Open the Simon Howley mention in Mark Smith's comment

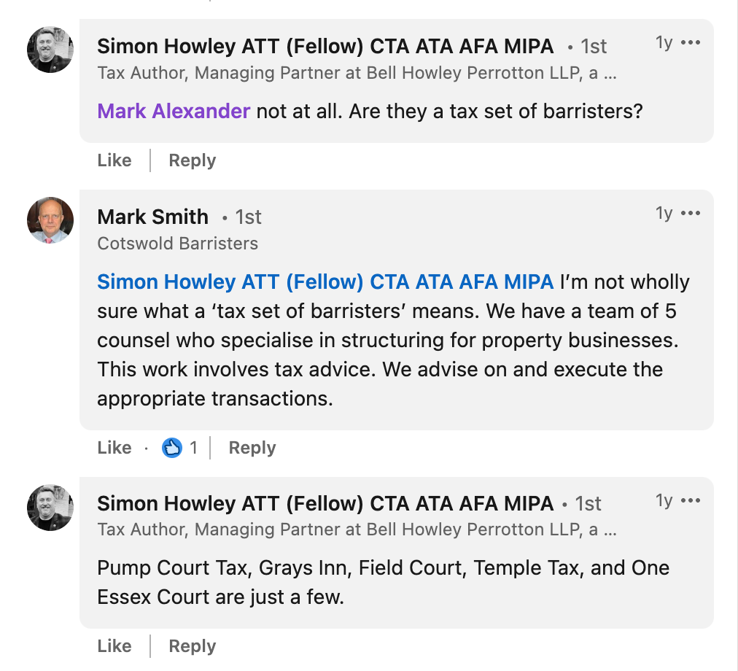(325, 282)
